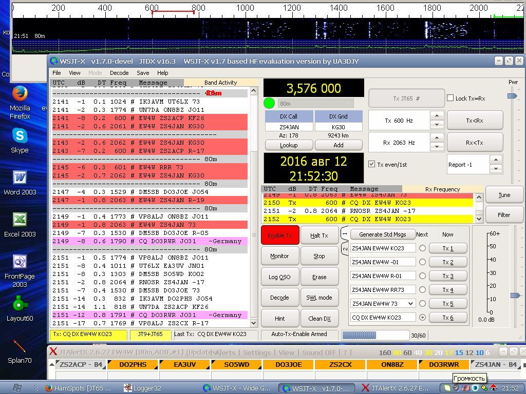Enable the Lock Tx=Rx checkbox
This screenshot has height=394, width=526.
click(x=450, y=98)
